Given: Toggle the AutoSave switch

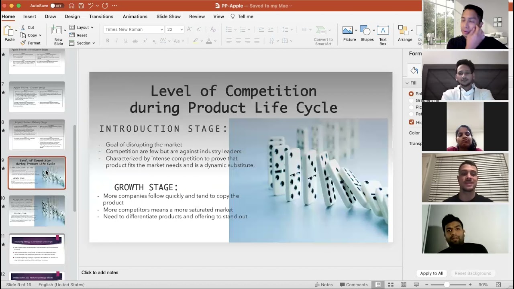Looking at the screenshot, I should 56,6.
